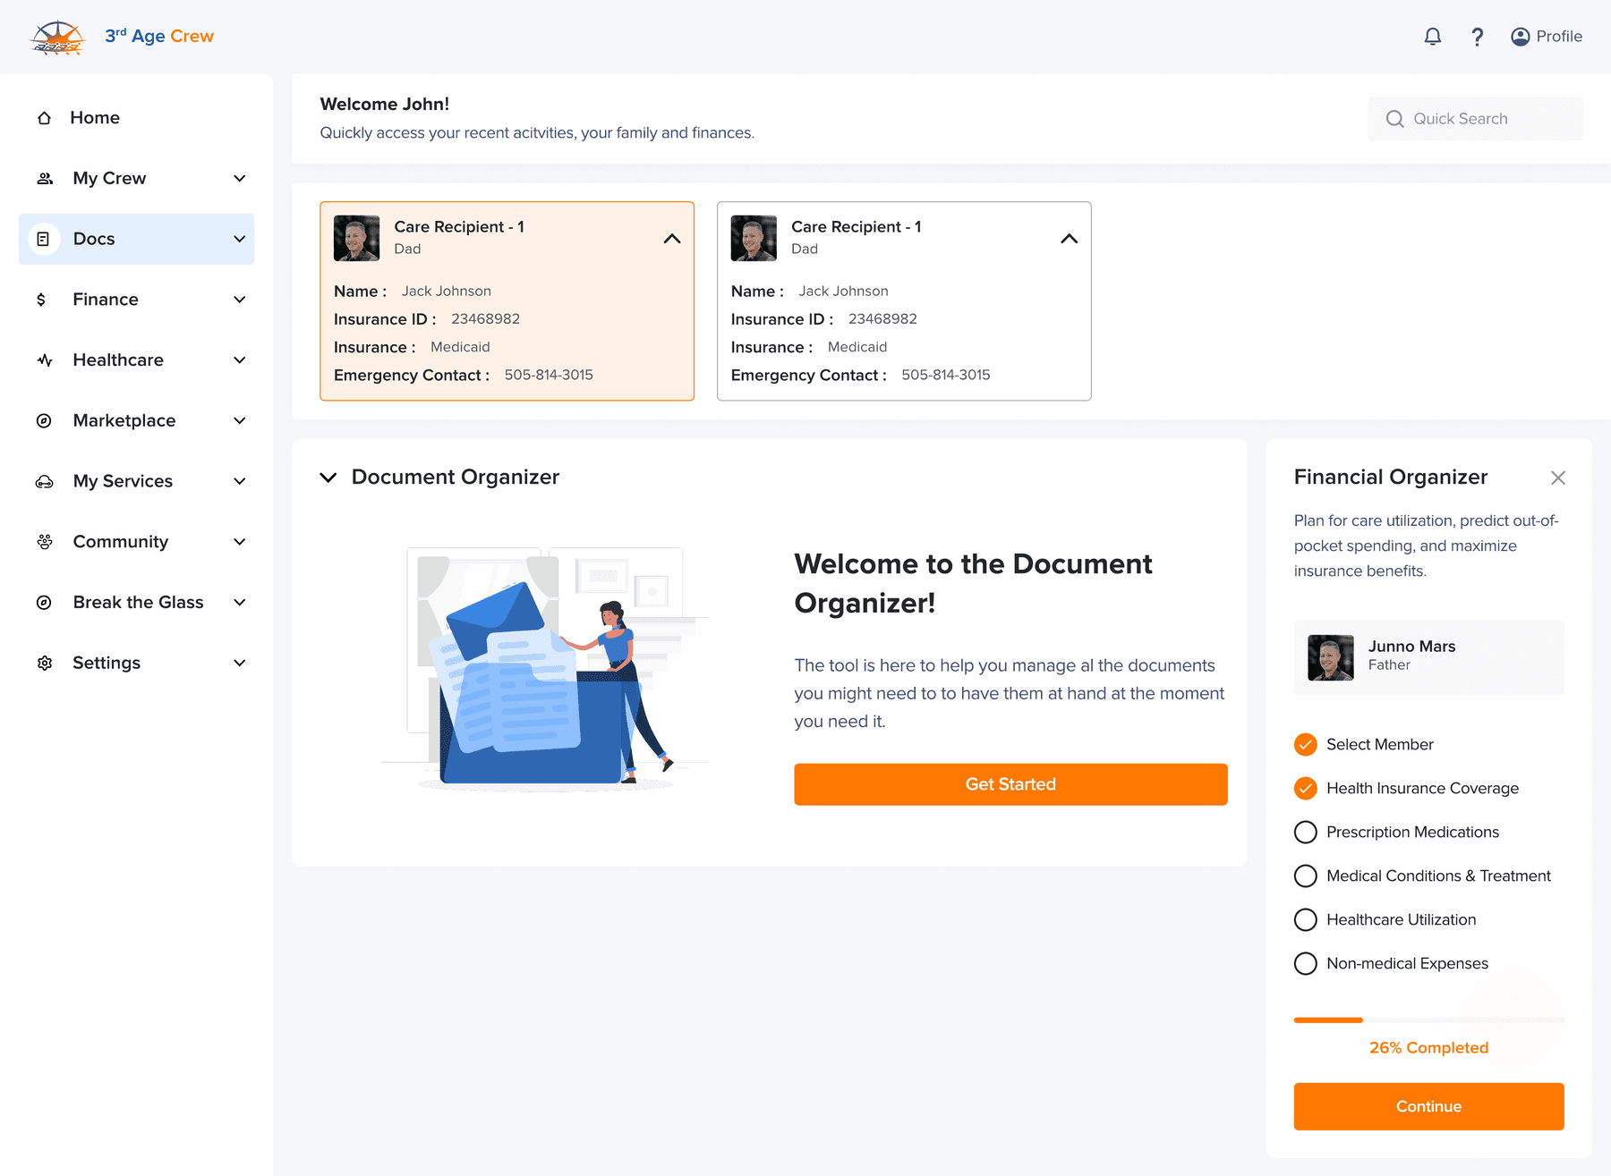Toggle Health Insurance Coverage checkmark
1611x1176 pixels.
[x=1306, y=788]
